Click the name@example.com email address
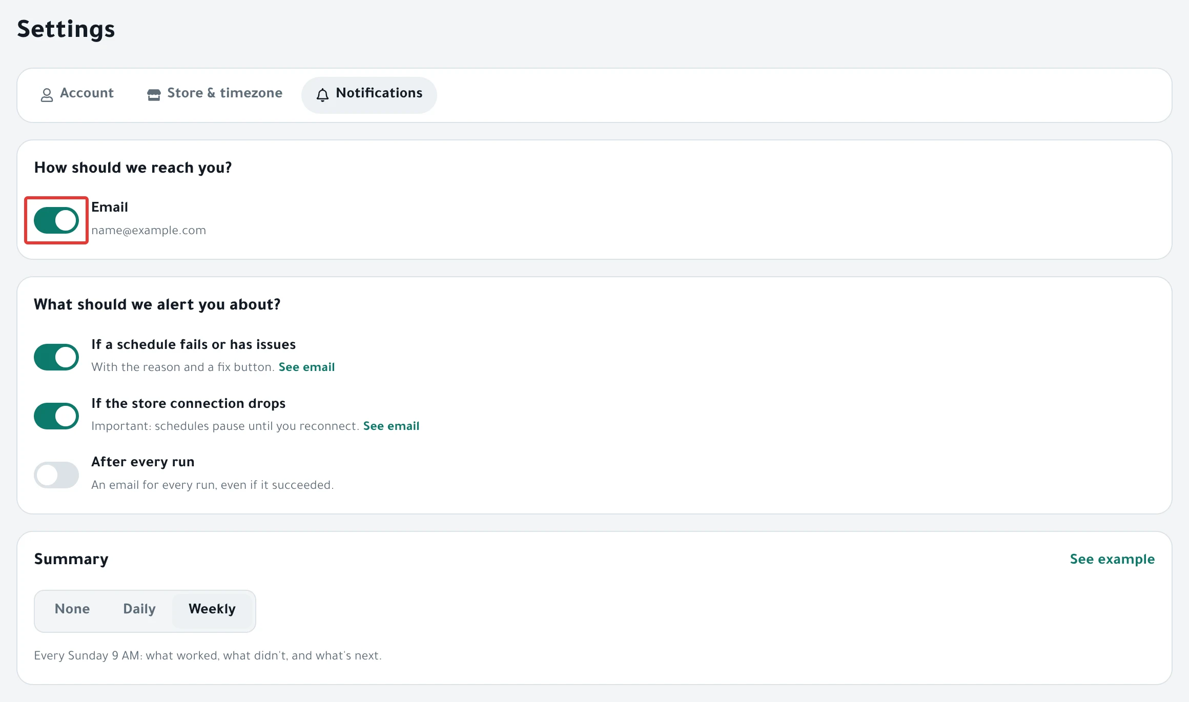Image resolution: width=1189 pixels, height=702 pixels. (x=149, y=231)
